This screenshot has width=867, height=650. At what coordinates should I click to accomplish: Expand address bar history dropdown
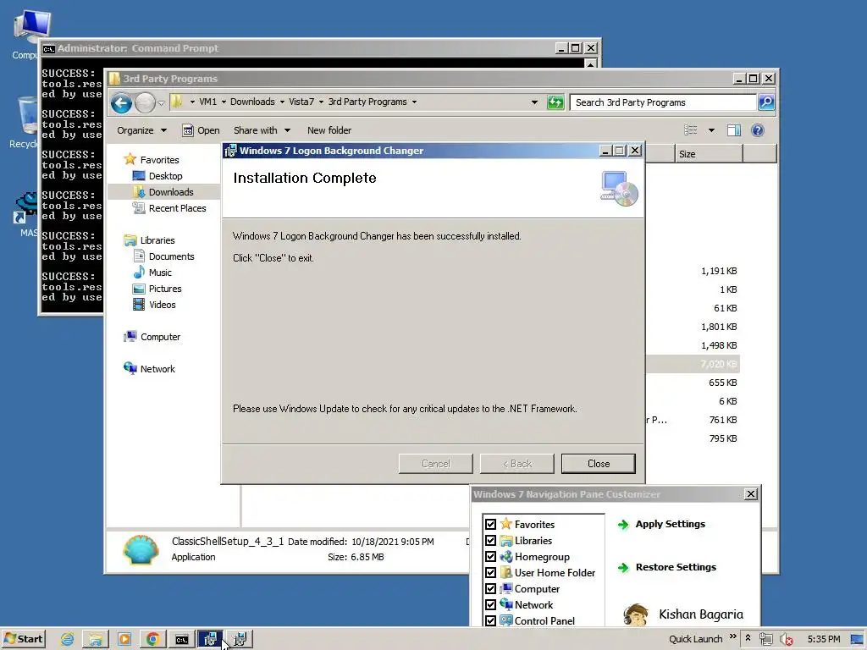(534, 102)
